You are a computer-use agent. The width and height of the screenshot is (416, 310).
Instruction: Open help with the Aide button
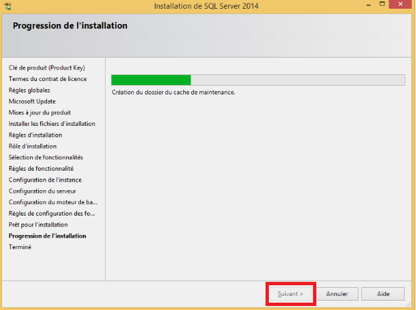383,294
